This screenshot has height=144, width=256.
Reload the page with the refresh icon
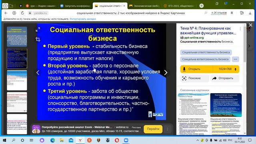(22, 13)
